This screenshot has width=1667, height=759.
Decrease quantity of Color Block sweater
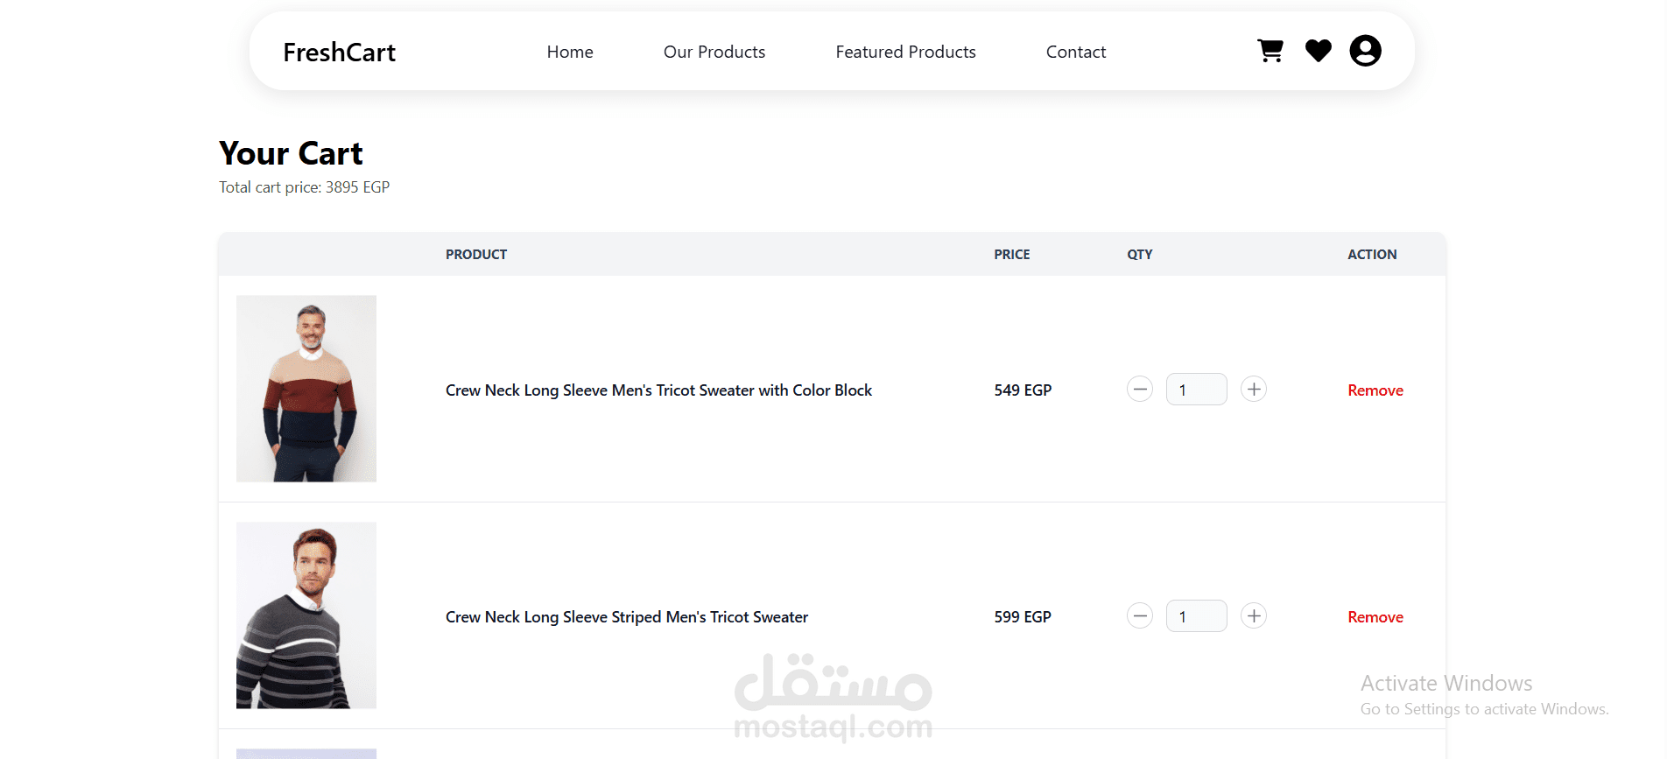click(x=1139, y=390)
